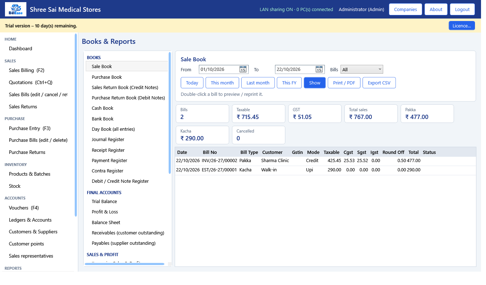The image size is (486, 285).
Task: Click the Print / PDF button
Action: pos(344,83)
